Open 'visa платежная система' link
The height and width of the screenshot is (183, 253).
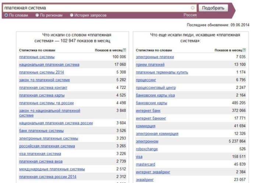click(x=40, y=154)
